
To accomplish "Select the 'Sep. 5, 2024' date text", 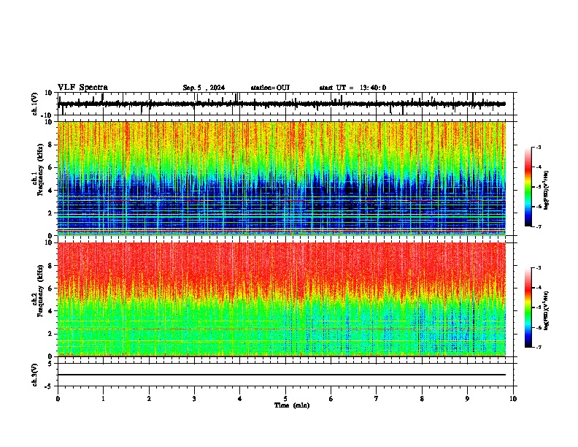I will click(x=204, y=88).
